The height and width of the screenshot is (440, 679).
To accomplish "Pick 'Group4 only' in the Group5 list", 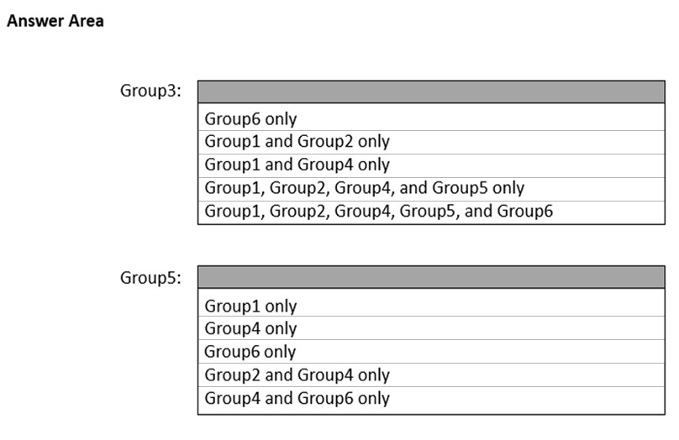I will (250, 328).
